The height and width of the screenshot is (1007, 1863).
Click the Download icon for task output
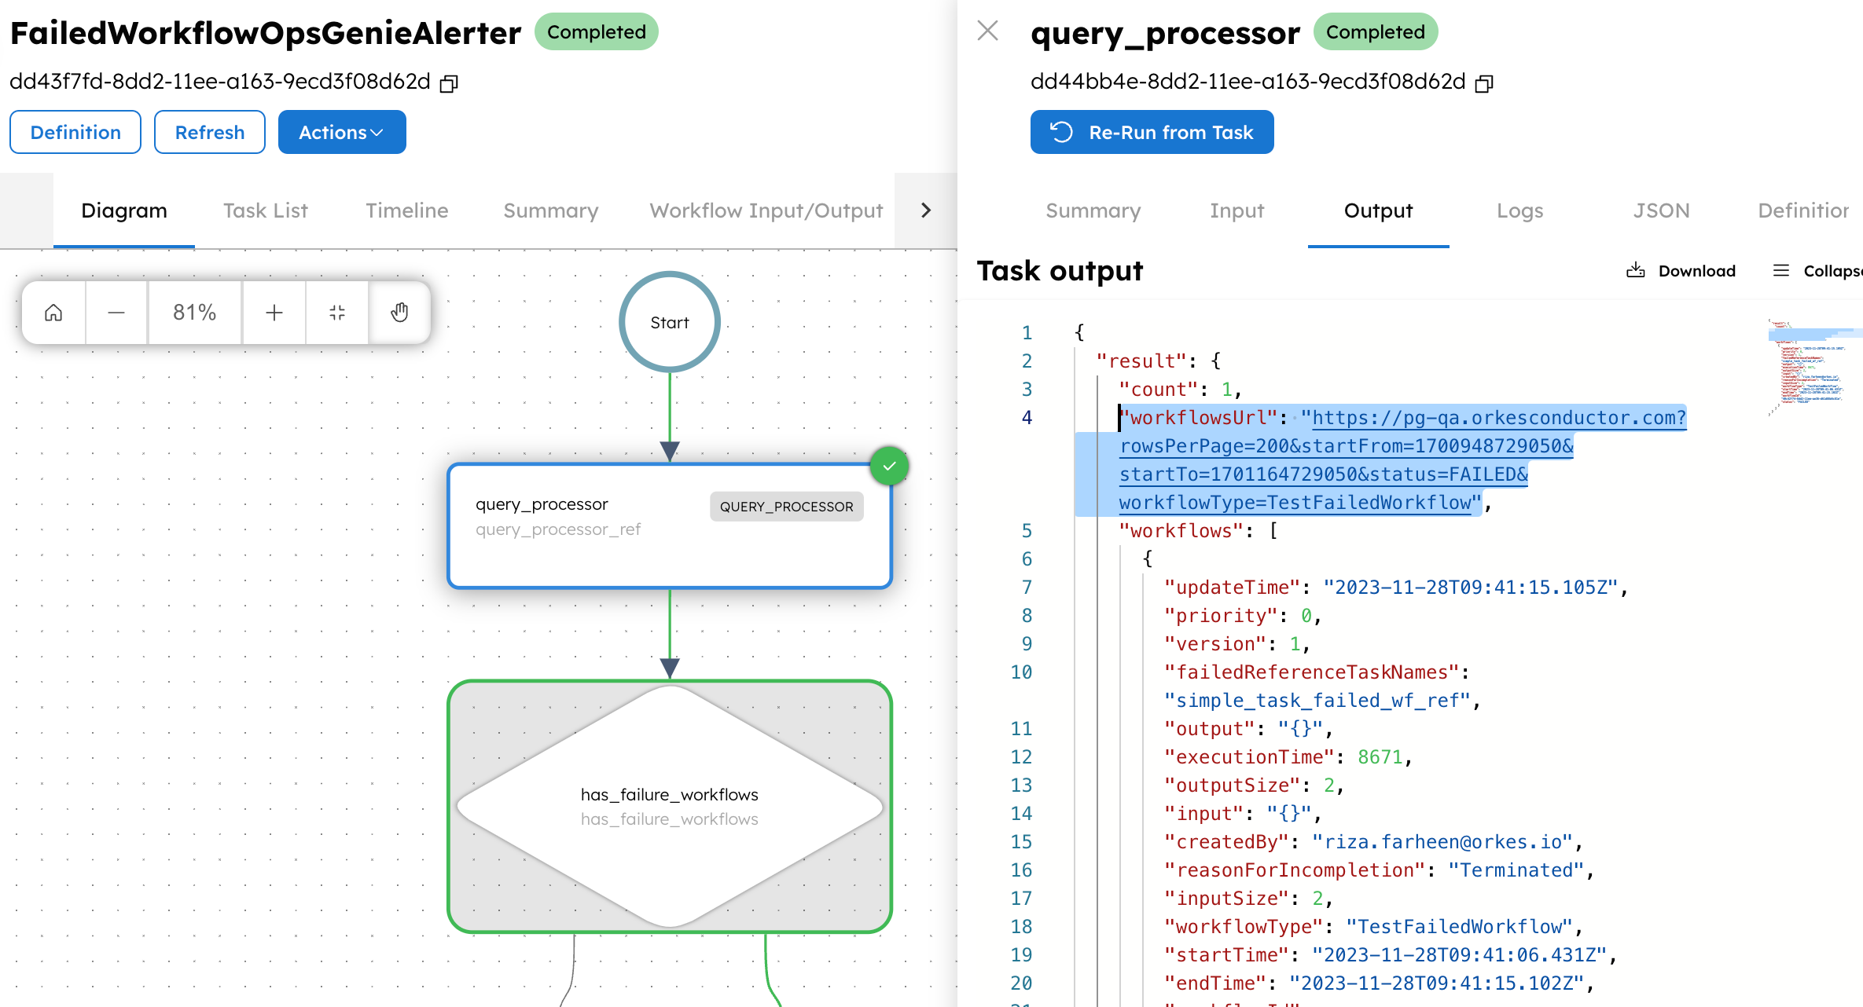[x=1636, y=270]
